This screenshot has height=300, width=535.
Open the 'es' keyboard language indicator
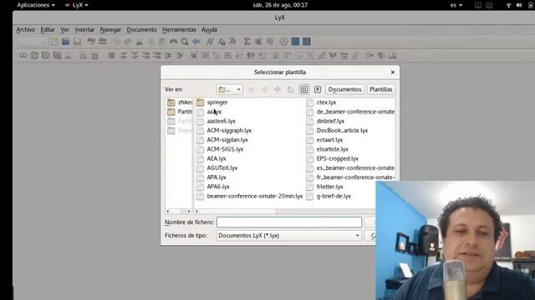tap(456, 5)
